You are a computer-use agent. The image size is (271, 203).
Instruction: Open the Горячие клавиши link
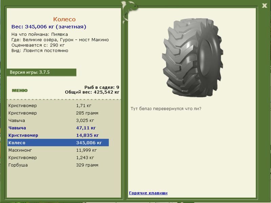(x=148, y=193)
